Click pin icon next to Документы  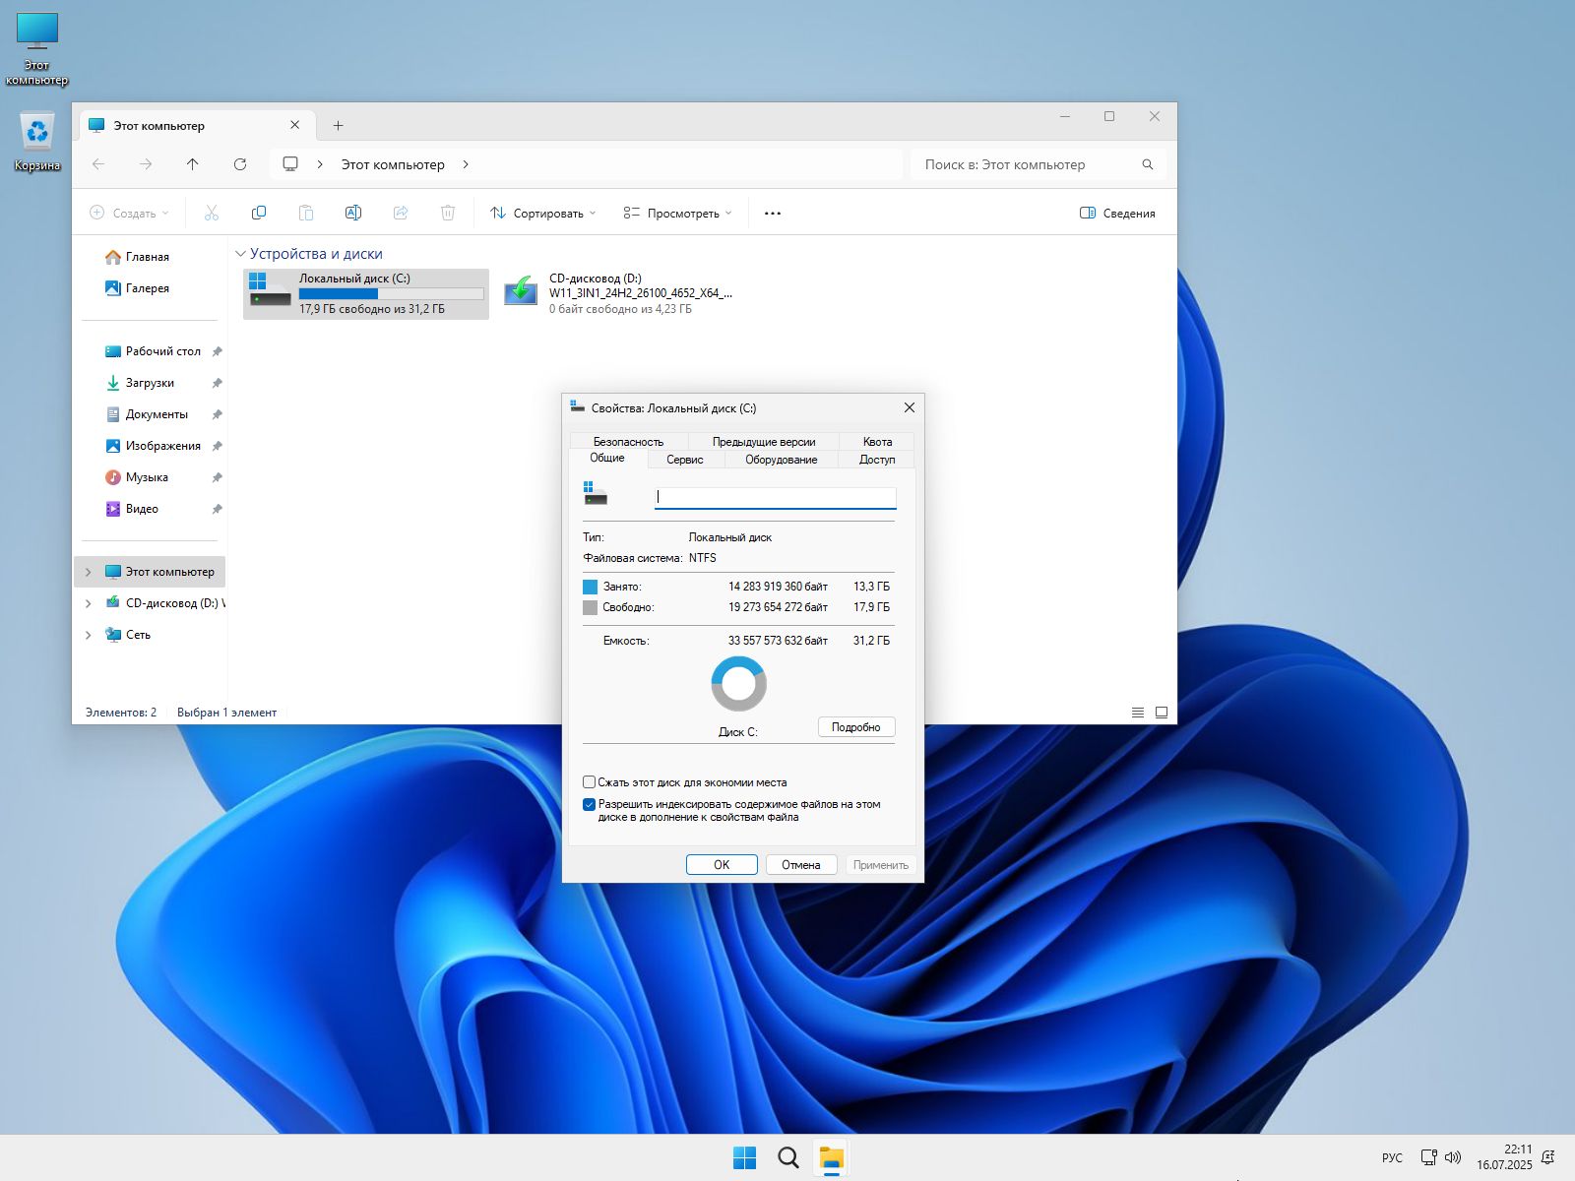(x=218, y=414)
